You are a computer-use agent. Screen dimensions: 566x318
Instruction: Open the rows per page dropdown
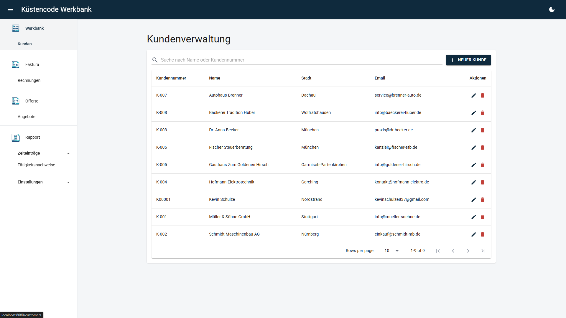coord(391,251)
